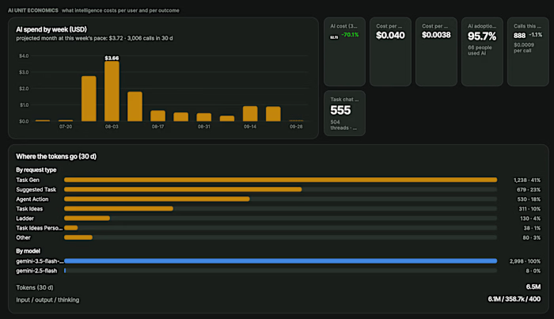Select the blue bar for gemini-3.5-flash
This screenshot has width=554, height=319.
click(280, 260)
